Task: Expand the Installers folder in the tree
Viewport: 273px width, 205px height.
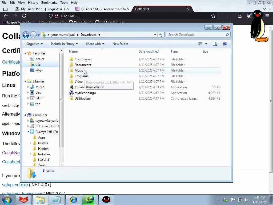Action: coord(31,154)
